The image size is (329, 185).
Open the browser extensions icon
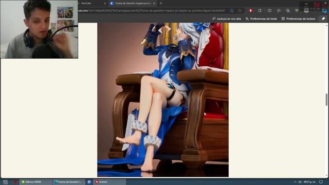click(x=260, y=10)
